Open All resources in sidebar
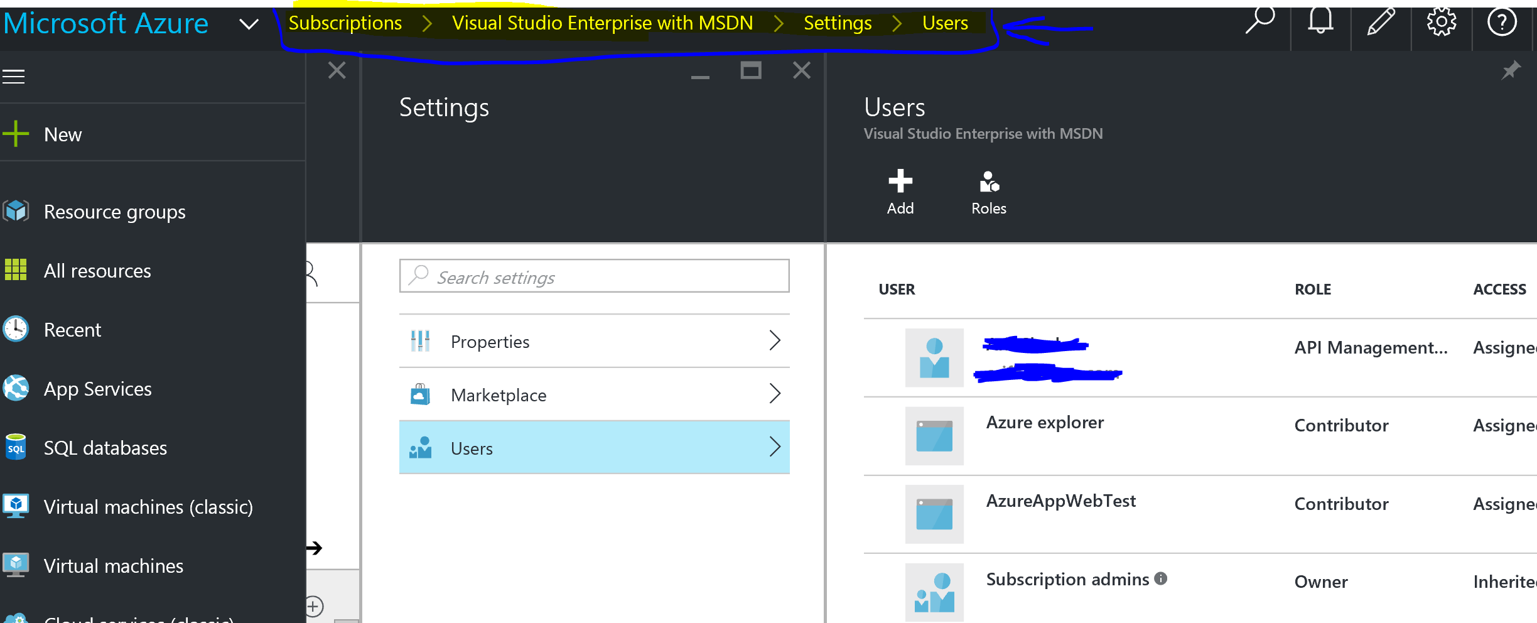 97,271
